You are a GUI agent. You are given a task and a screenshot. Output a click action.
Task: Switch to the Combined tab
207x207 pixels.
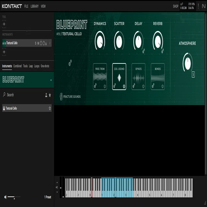(x=17, y=66)
